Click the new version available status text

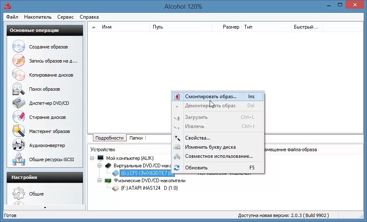coord(284,215)
